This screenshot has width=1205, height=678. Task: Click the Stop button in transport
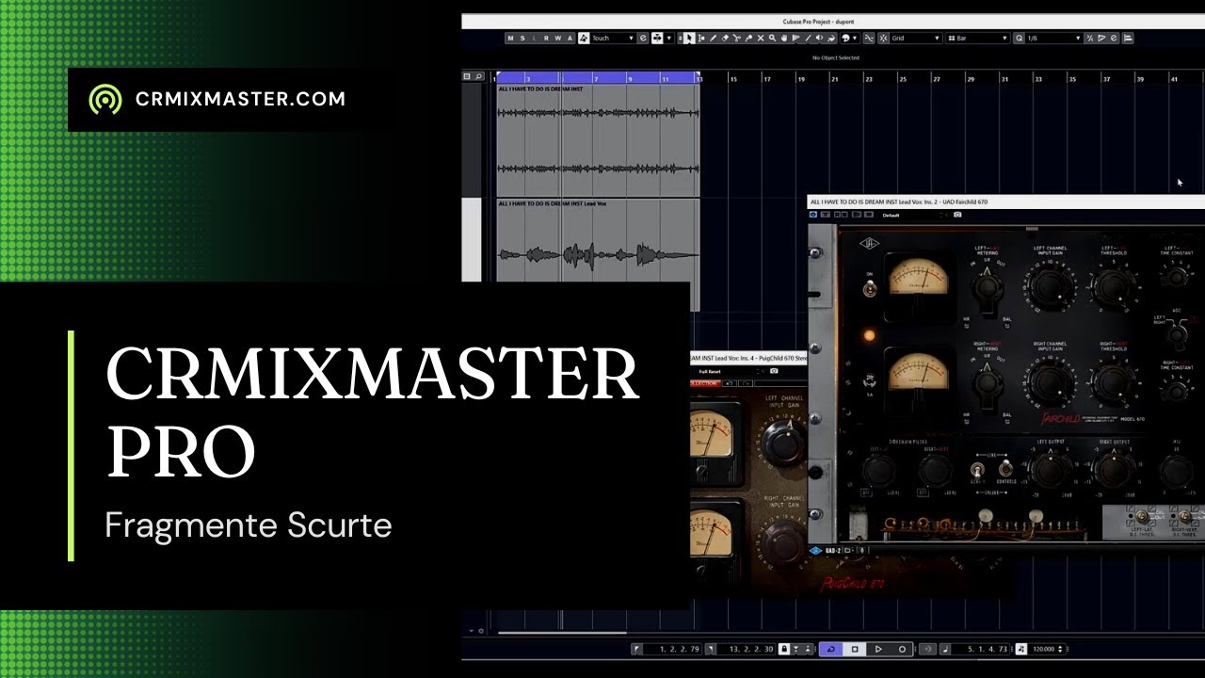click(x=855, y=649)
